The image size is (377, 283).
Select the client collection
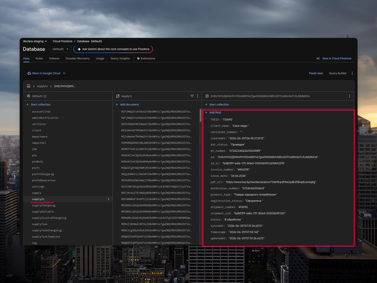coord(36,130)
